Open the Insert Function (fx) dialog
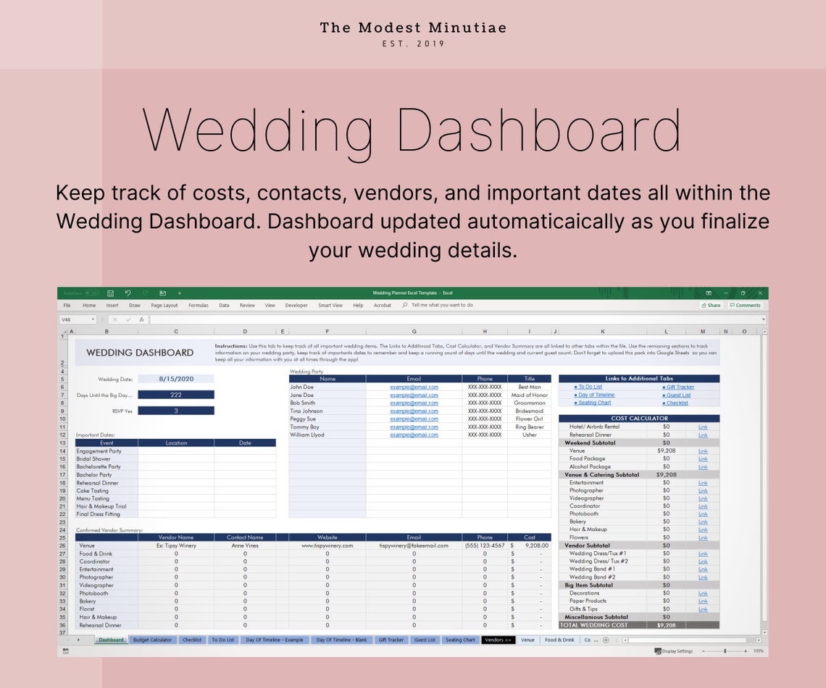The width and height of the screenshot is (826, 688). pos(142,319)
